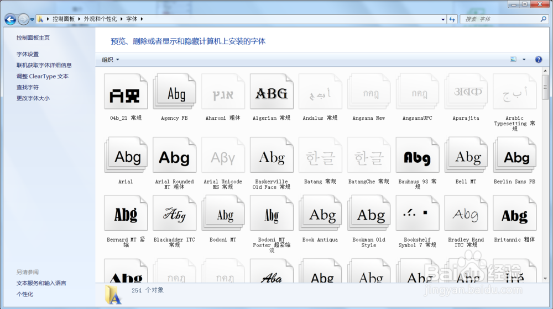Open 调整 ClearType 文本 link

click(43, 76)
